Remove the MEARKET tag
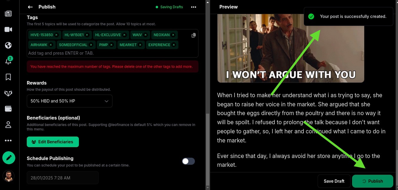Viewport: 398px width, 190px height. (x=140, y=45)
